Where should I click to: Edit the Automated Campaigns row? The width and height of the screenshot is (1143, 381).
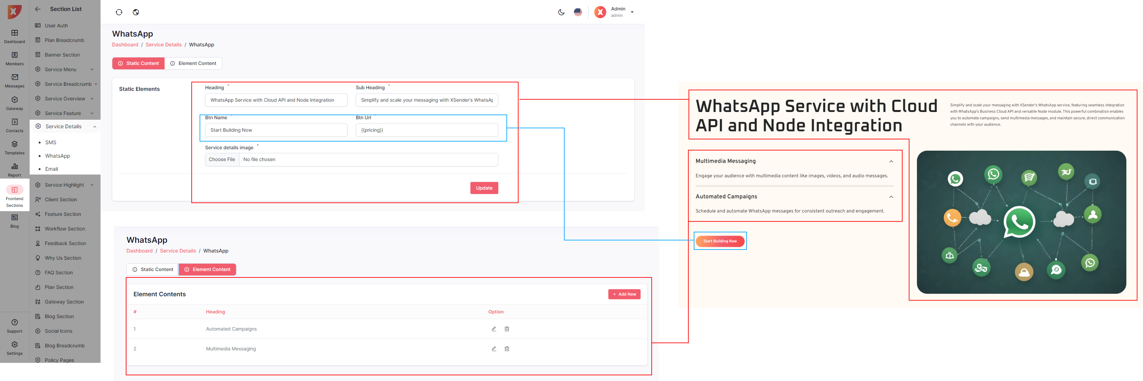[x=494, y=329]
